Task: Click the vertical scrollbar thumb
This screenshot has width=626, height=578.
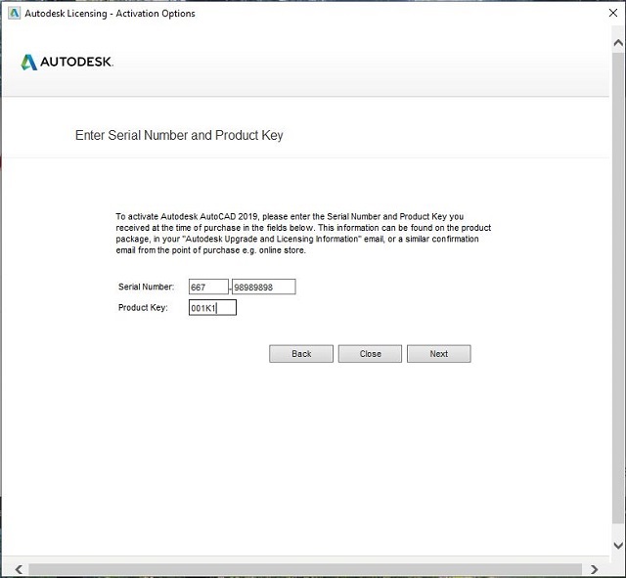Action: [x=617, y=293]
